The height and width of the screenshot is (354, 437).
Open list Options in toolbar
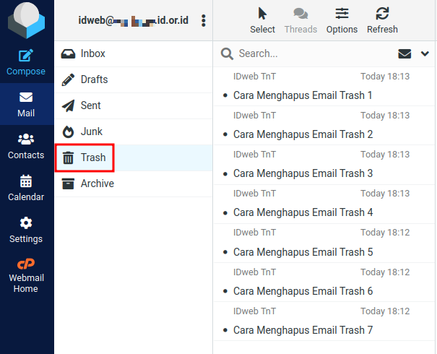point(342,21)
